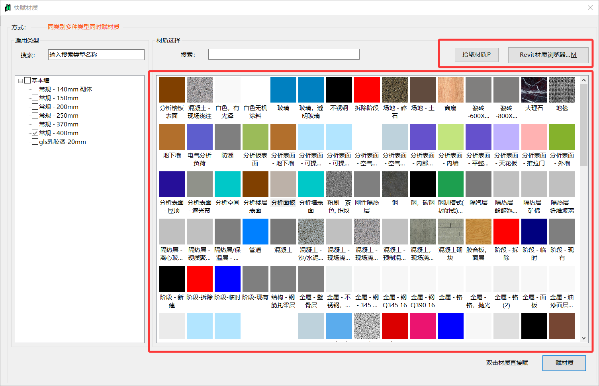Select the 拆除阶段 red material swatch
Viewport: 599px width, 386px height.
[x=367, y=90]
